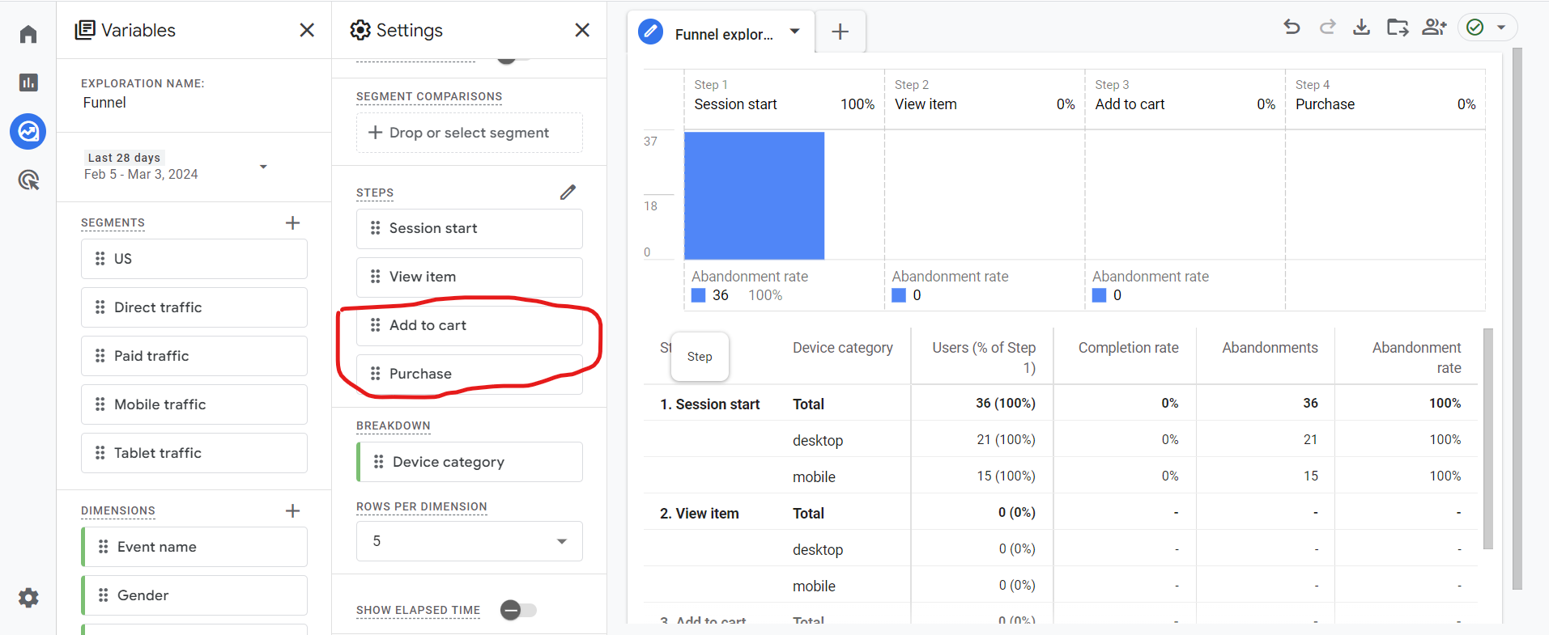1549x635 pixels.
Task: Click the pencil icon to edit steps
Action: point(568,193)
